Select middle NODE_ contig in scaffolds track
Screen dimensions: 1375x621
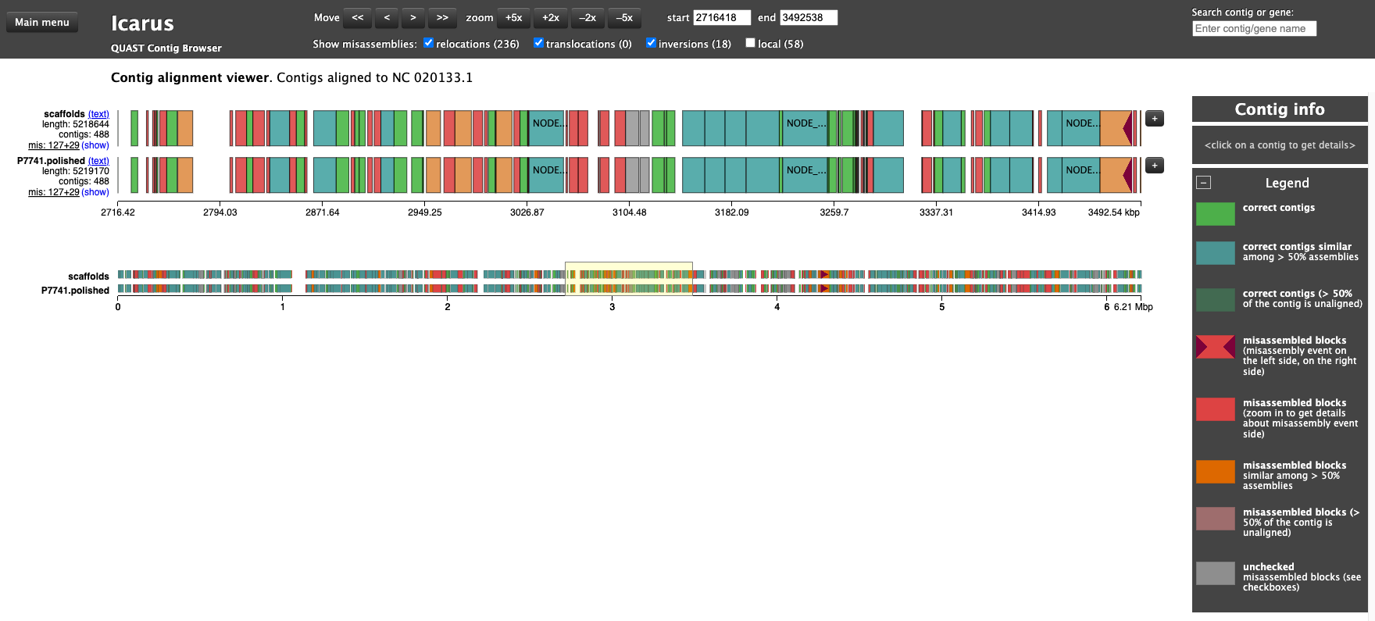click(x=804, y=128)
